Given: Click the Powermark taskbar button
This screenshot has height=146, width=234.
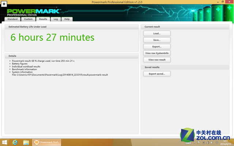Looking at the screenshot, I should (x=46, y=142).
